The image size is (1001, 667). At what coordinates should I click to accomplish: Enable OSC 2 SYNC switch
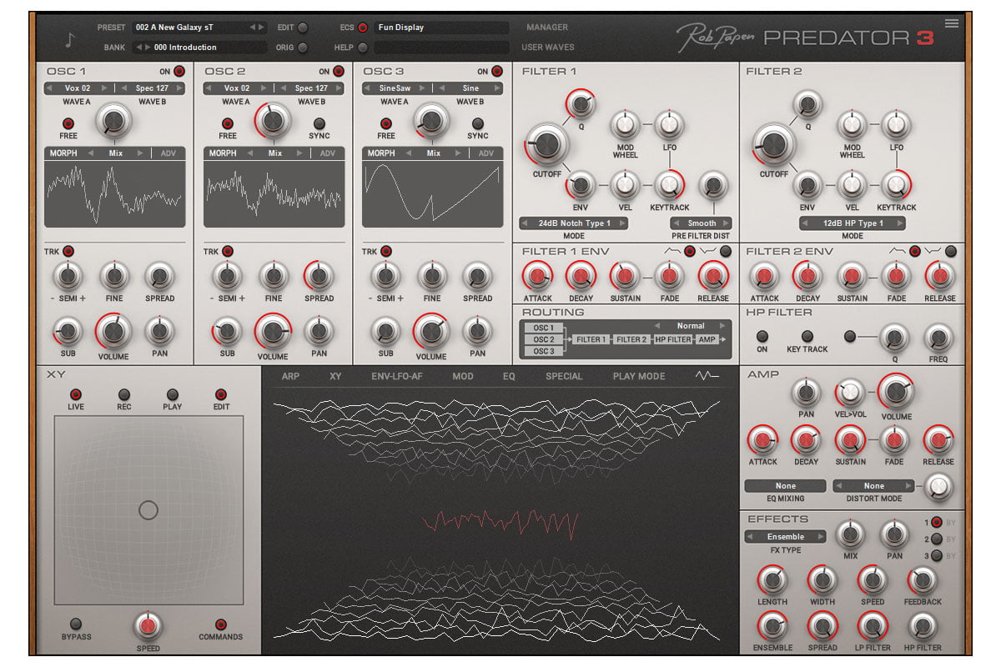click(x=319, y=123)
